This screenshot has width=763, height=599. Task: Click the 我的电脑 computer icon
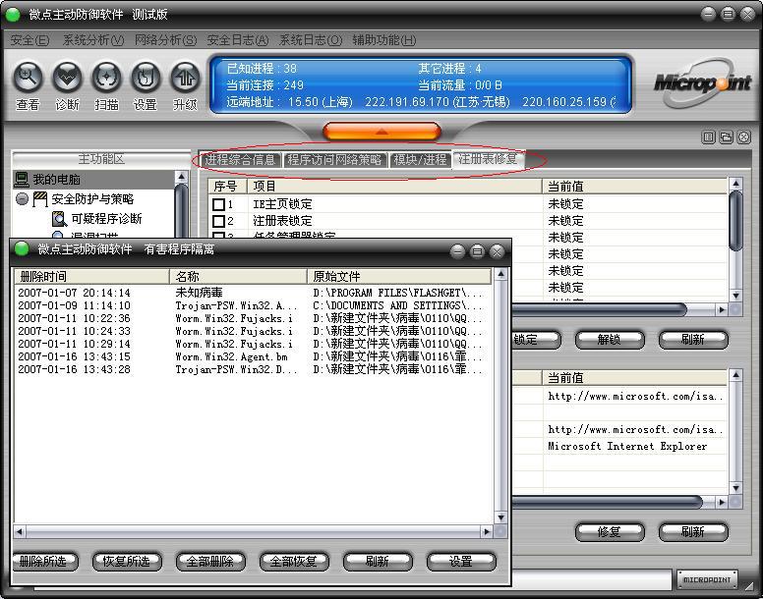pyautogui.click(x=22, y=180)
